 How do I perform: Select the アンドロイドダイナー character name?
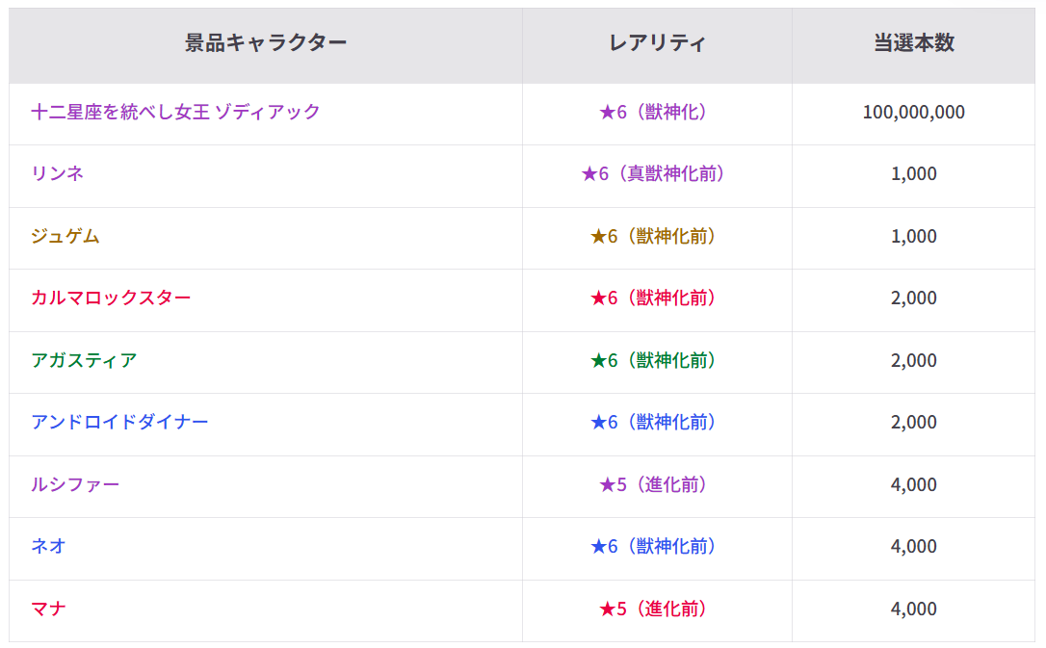[119, 422]
